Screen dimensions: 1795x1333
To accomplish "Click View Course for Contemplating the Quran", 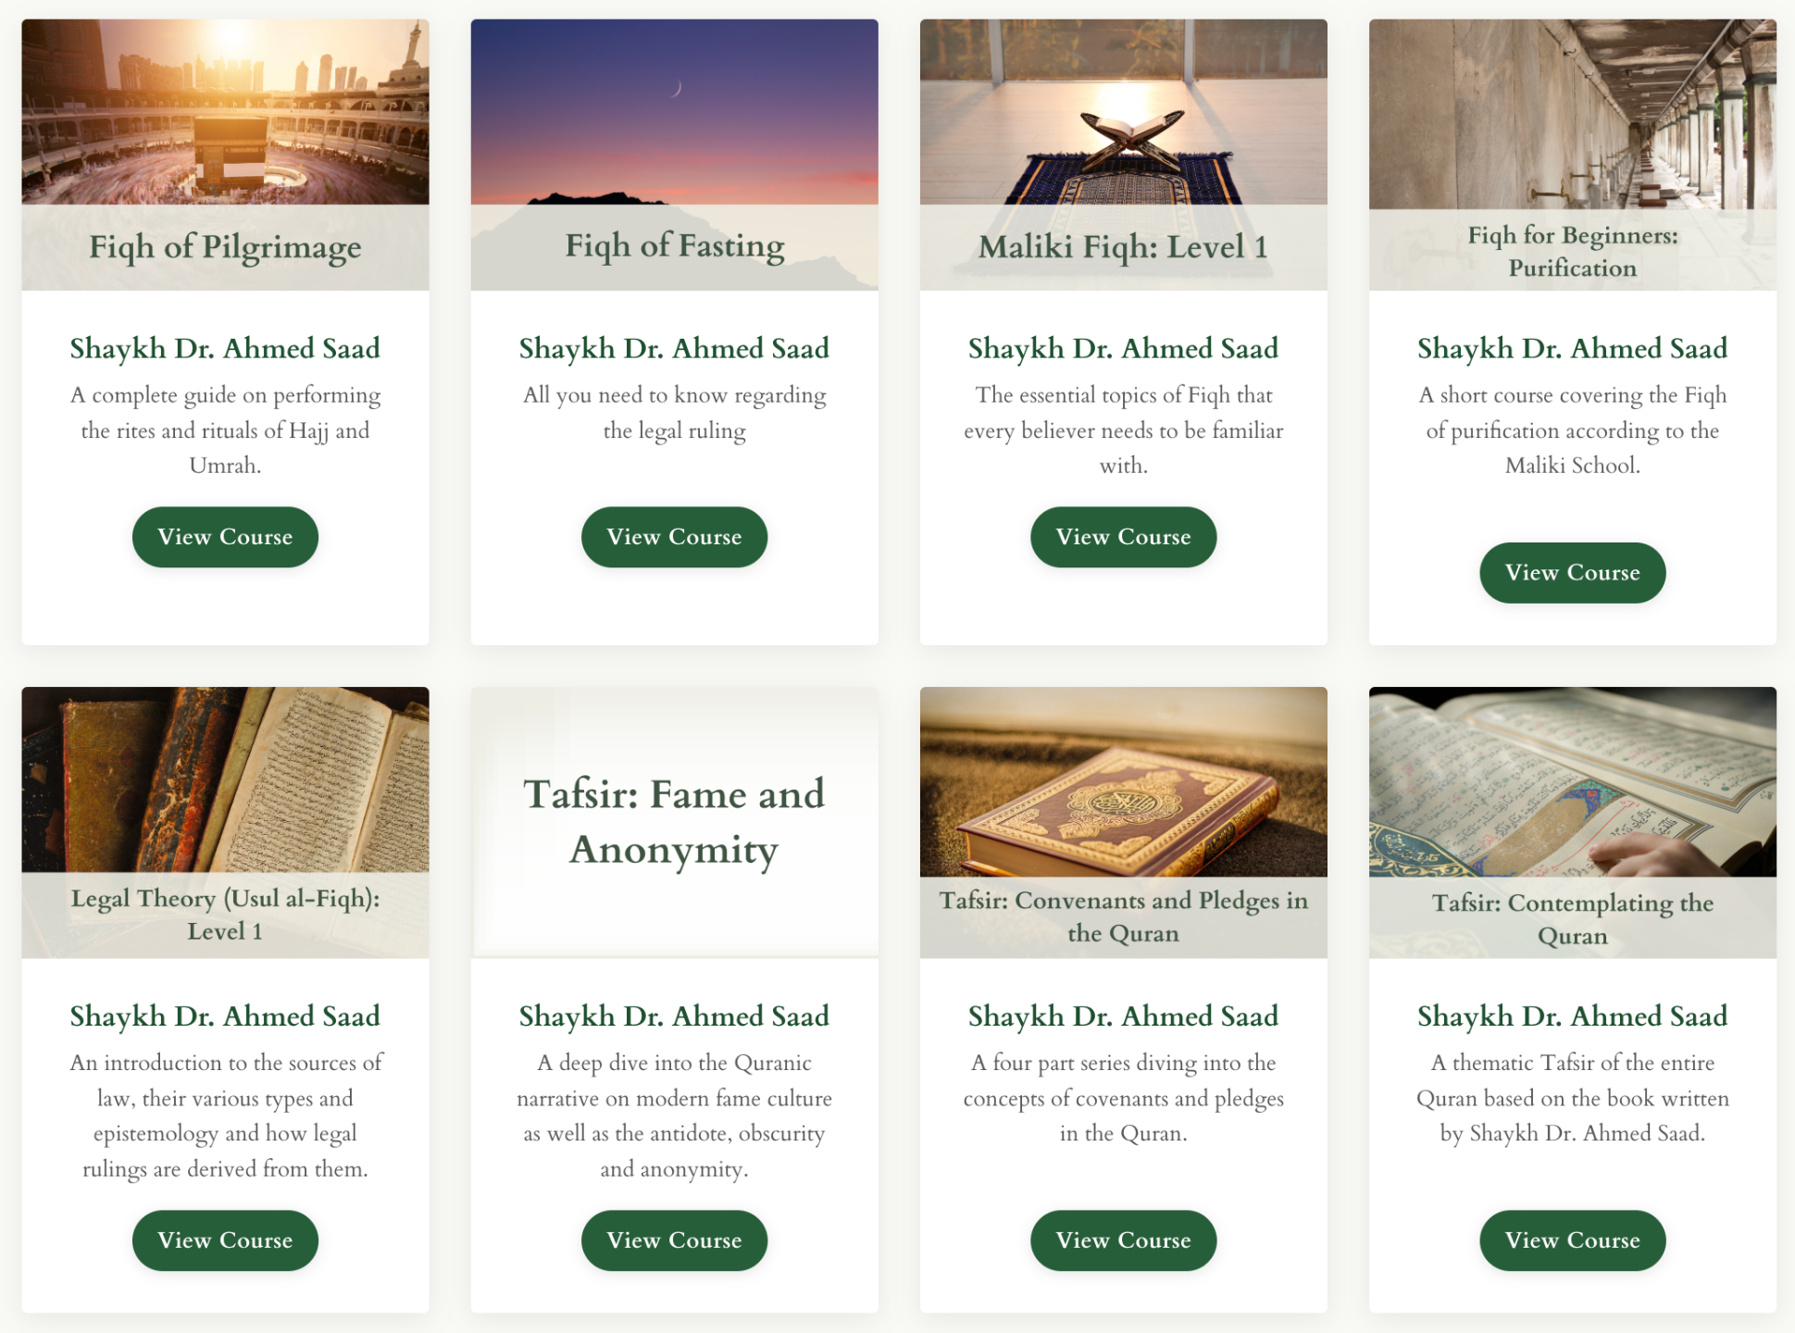I will point(1572,1240).
